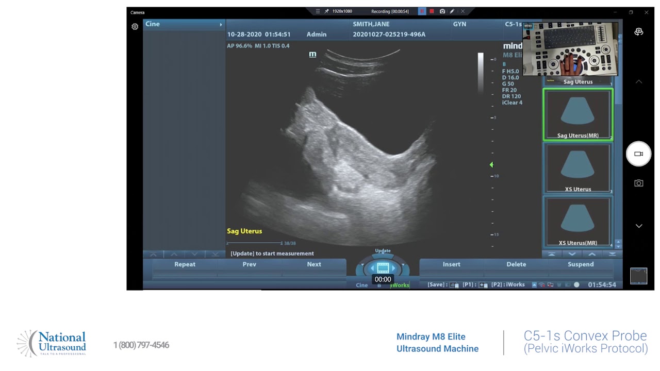Click the Sag Uterus image annotation
Screen dimensions: 660x371
[x=244, y=231]
